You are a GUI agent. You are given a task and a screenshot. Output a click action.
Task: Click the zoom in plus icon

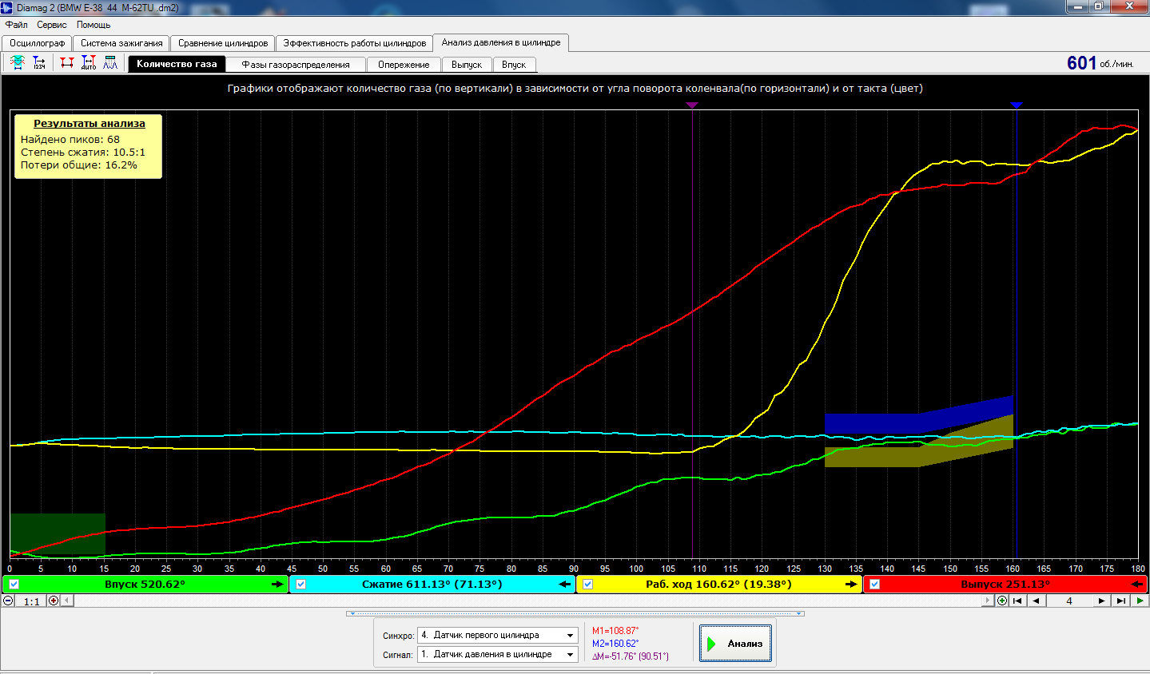[x=54, y=601]
